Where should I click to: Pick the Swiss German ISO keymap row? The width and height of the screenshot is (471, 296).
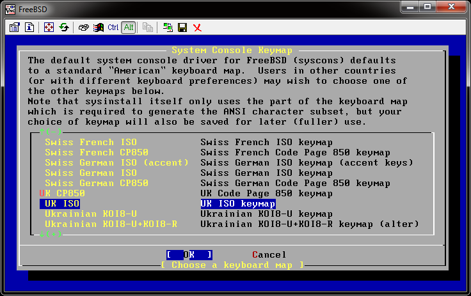(91, 173)
